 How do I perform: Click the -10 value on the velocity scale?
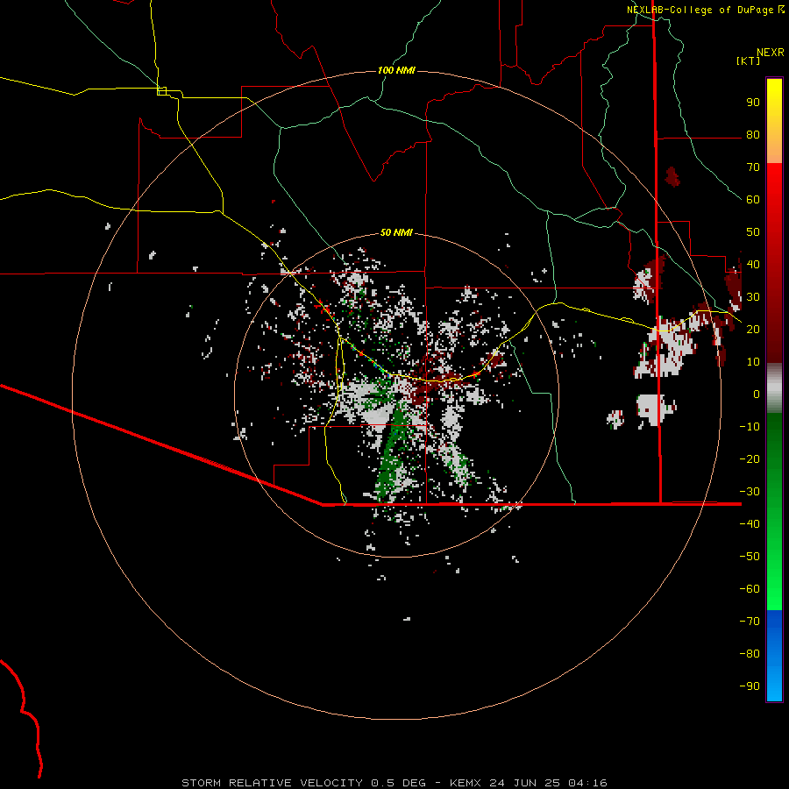tap(750, 427)
